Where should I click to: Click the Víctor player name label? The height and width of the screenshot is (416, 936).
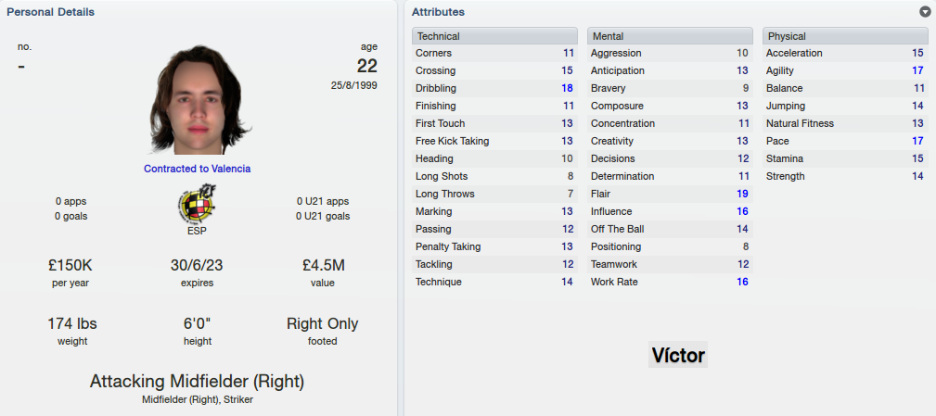point(678,355)
